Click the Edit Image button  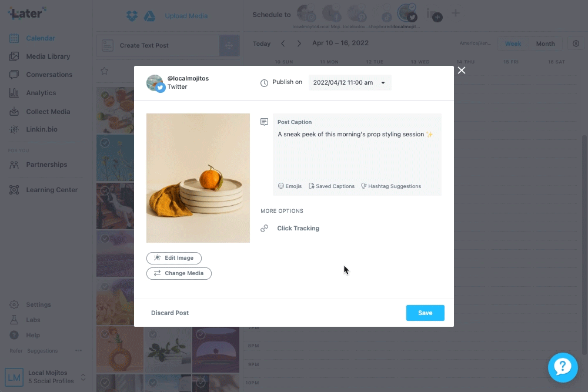(x=174, y=258)
